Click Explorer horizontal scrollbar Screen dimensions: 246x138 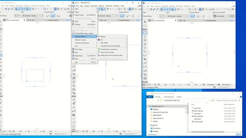pos(208,132)
